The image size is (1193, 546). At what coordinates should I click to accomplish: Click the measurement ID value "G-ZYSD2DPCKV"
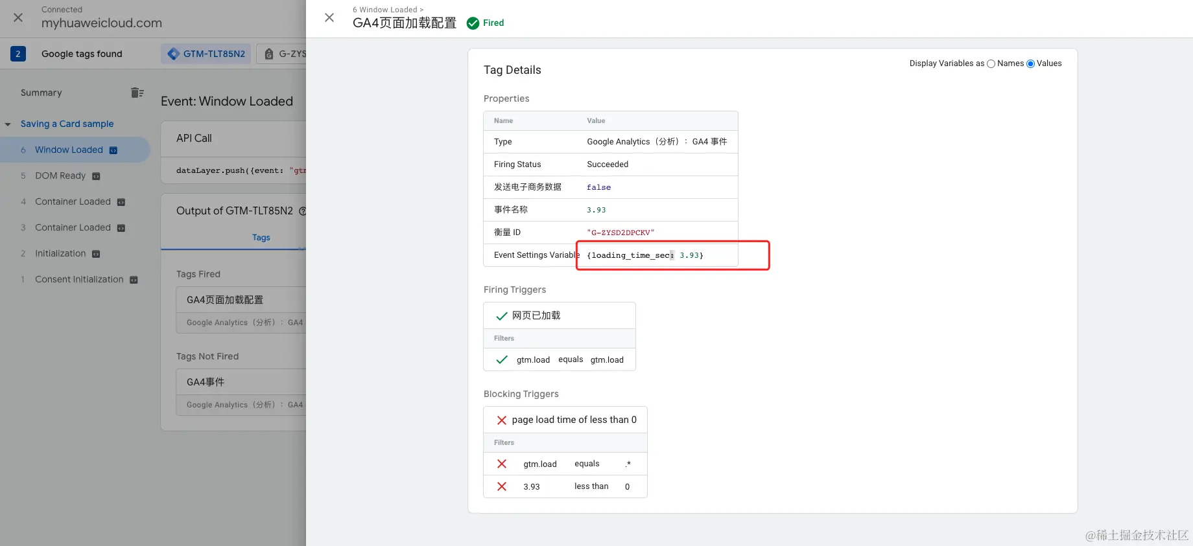pos(620,233)
